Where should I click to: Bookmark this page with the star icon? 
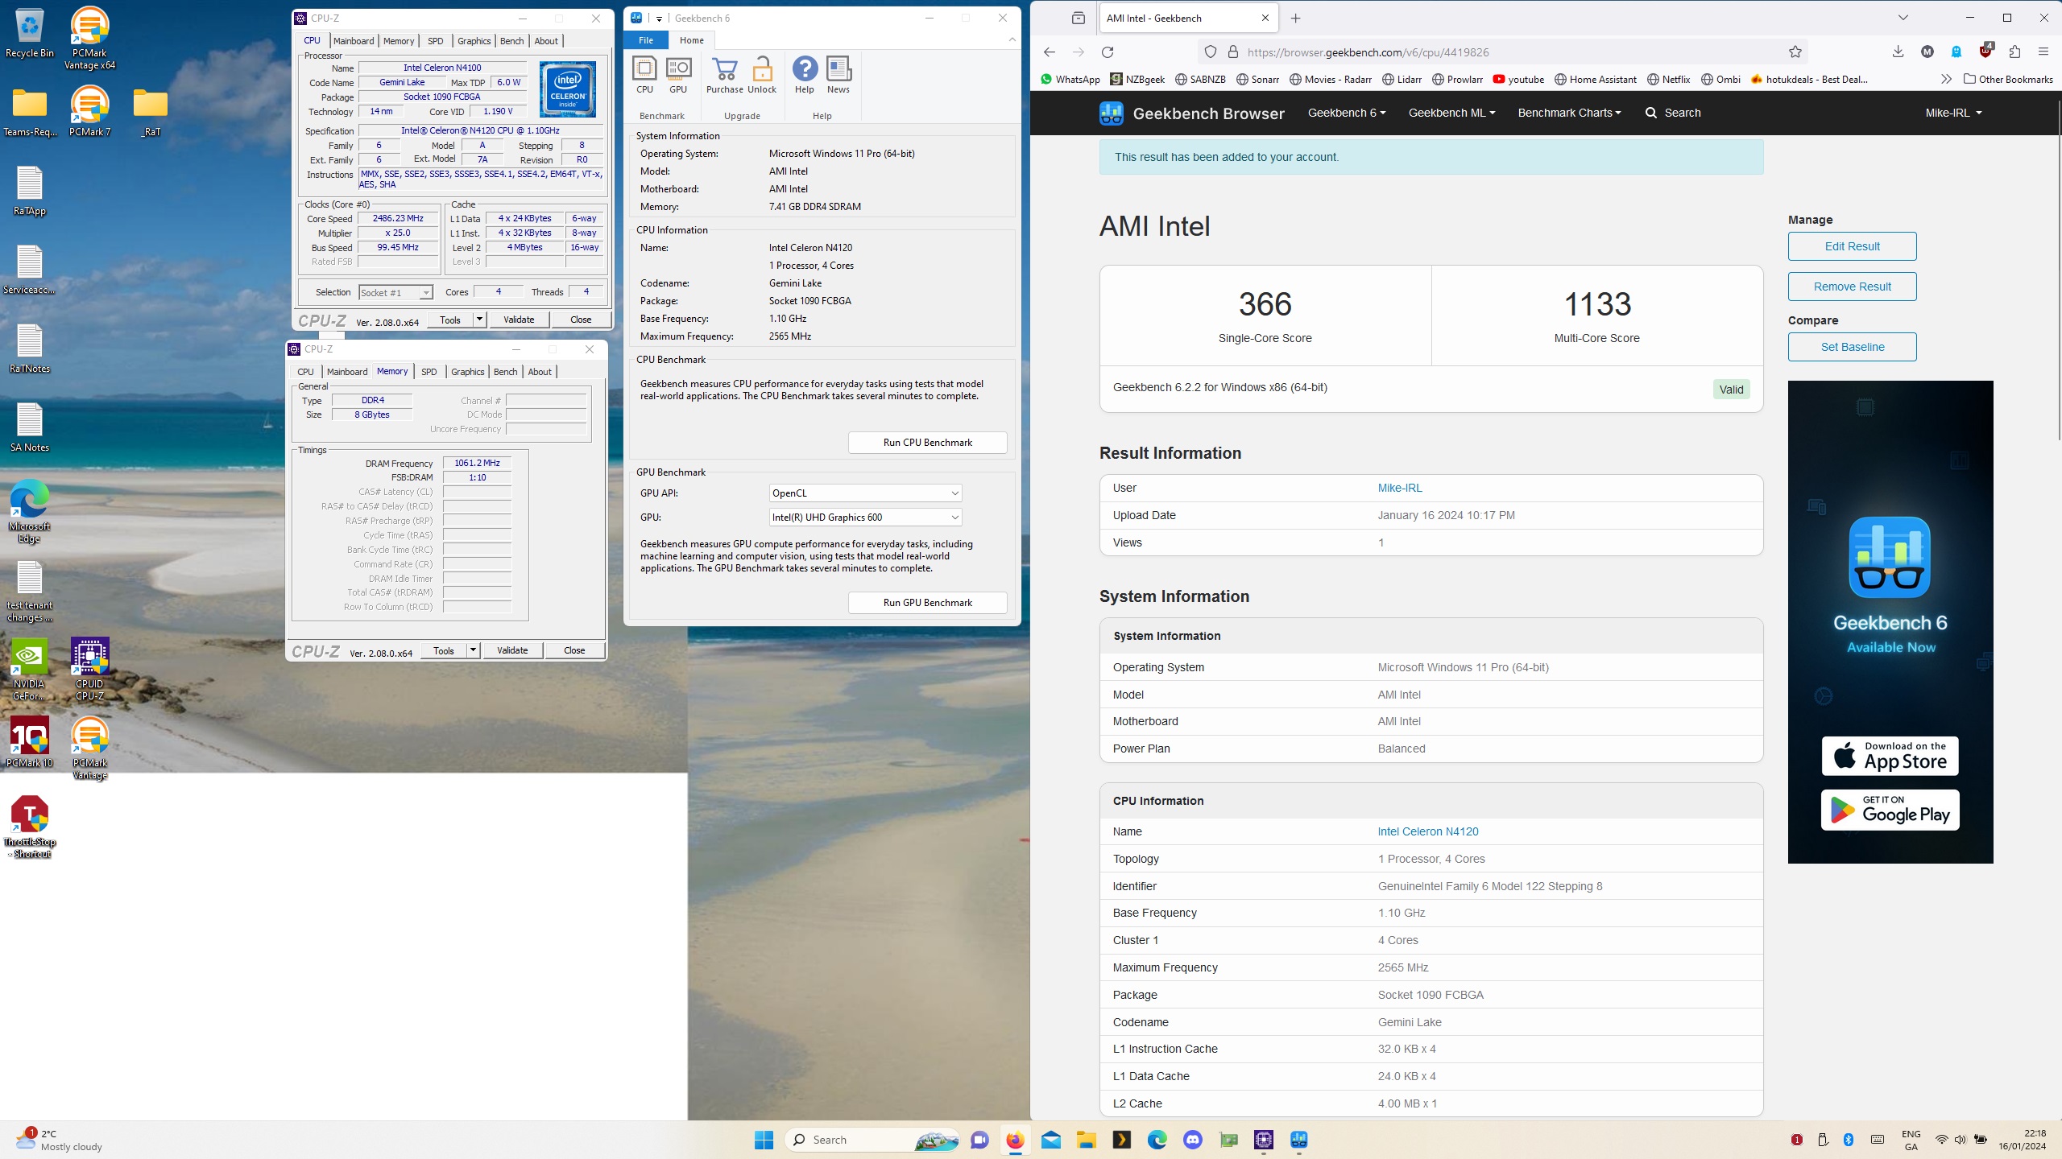(1795, 52)
